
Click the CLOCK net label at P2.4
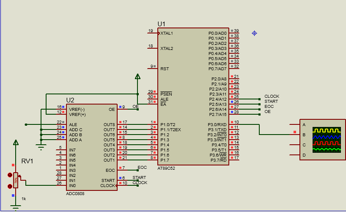(272, 96)
